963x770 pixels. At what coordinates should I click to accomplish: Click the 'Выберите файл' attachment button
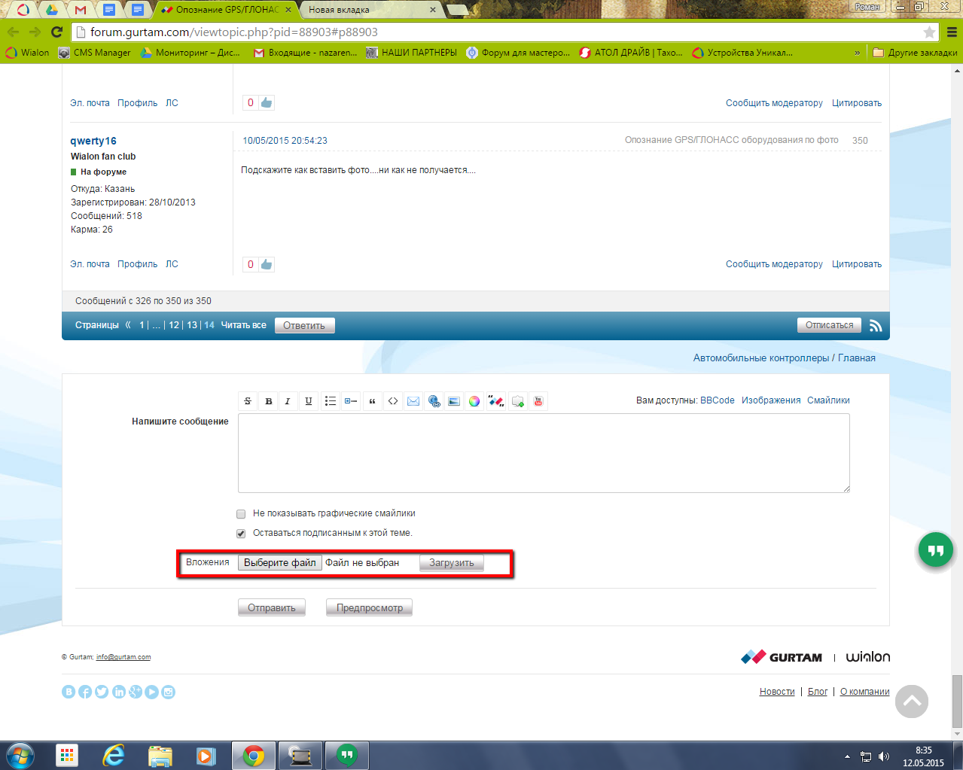click(280, 563)
